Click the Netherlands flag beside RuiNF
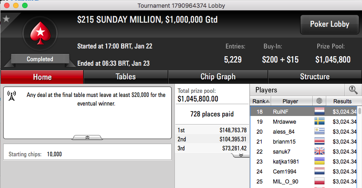The width and height of the screenshot is (362, 188). (319, 111)
